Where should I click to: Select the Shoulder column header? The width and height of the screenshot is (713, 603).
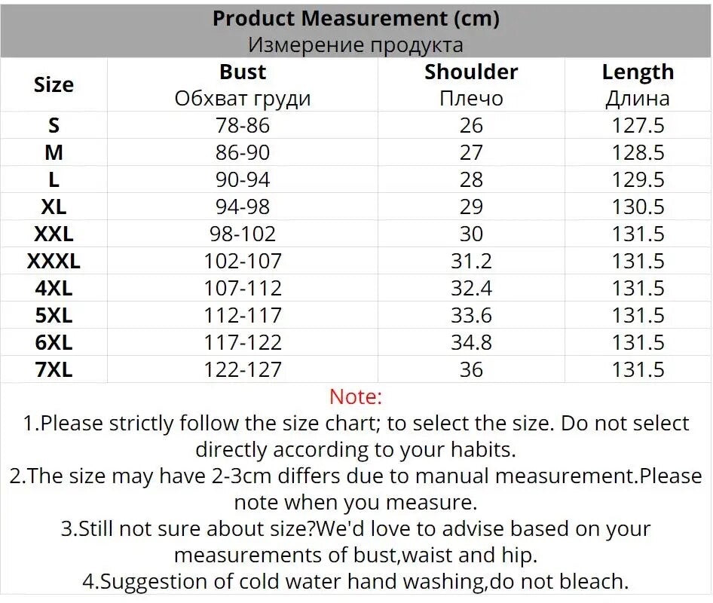(x=471, y=72)
